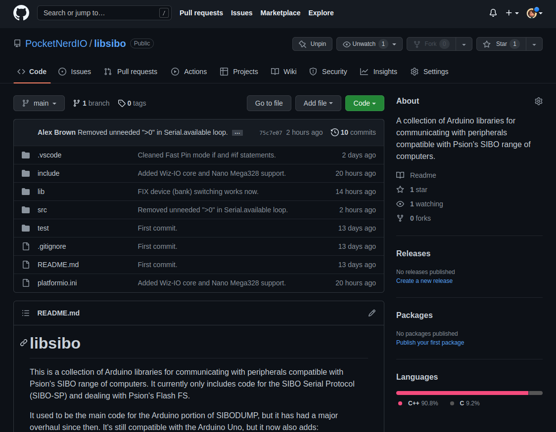Open the include folder
This screenshot has width=556, height=432.
coord(48,173)
